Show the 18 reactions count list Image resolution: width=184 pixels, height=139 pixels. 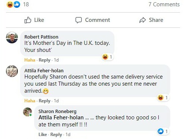[26, 4]
